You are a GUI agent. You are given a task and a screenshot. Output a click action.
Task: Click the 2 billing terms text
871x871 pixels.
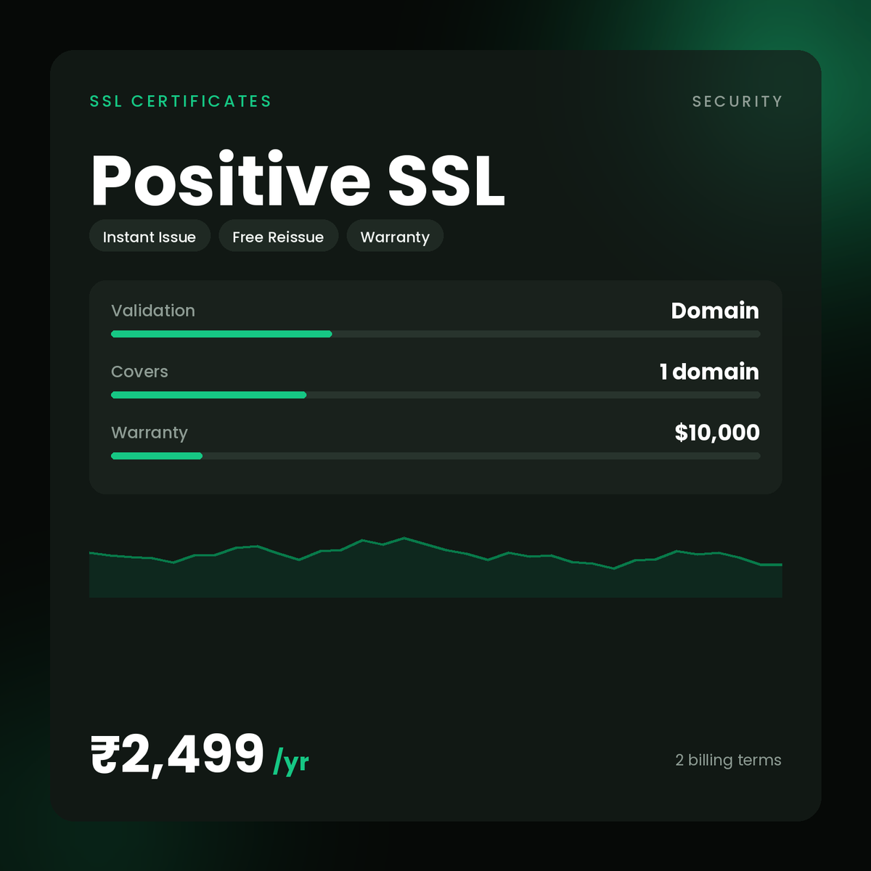(x=728, y=760)
